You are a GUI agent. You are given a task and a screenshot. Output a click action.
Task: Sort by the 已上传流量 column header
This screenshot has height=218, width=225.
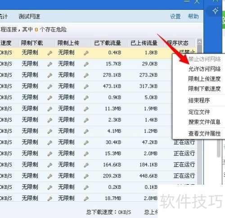tap(144, 43)
